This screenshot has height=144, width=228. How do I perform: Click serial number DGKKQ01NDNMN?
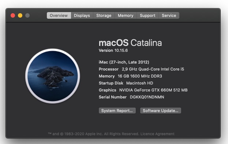point(147,97)
